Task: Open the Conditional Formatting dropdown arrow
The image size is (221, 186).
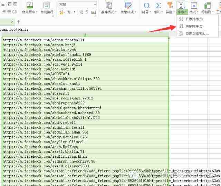Action: pos(116,12)
